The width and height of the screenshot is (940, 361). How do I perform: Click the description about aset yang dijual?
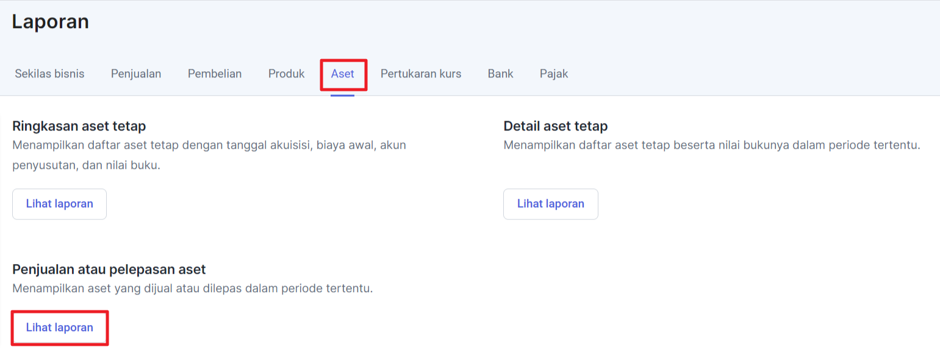click(x=192, y=288)
